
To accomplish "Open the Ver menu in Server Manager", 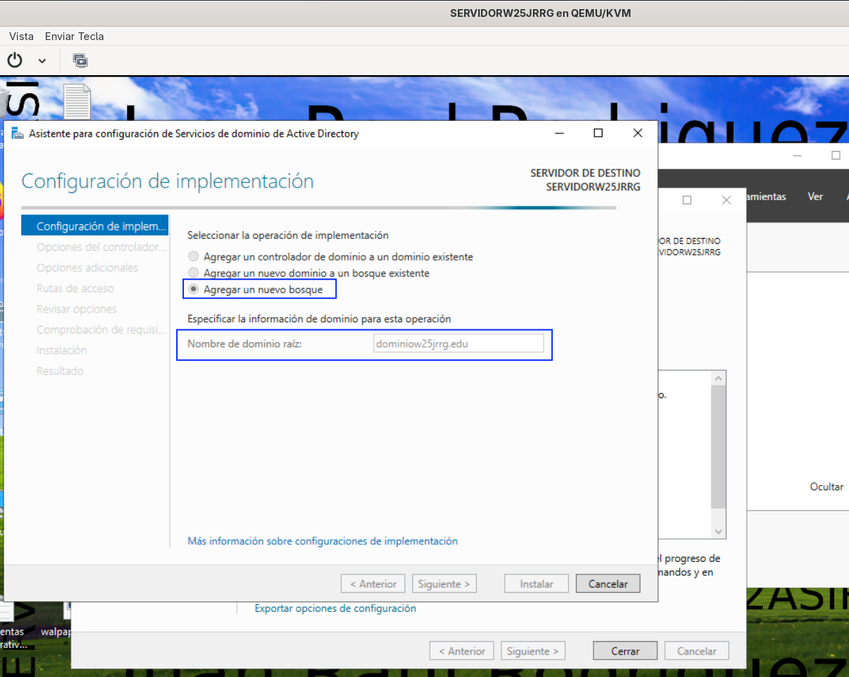I will (815, 197).
